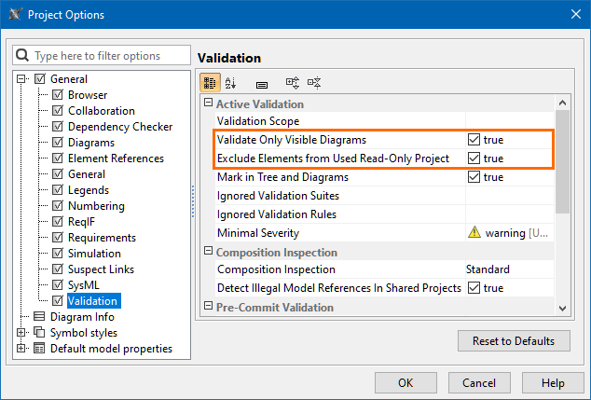The width and height of the screenshot is (591, 400).
Task: Select Dependency Checker in options tree
Action: tap(119, 127)
